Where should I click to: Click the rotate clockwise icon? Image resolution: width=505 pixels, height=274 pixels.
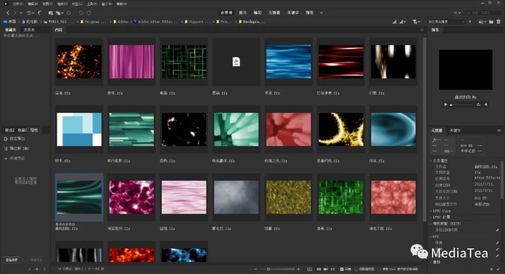click(x=88, y=13)
